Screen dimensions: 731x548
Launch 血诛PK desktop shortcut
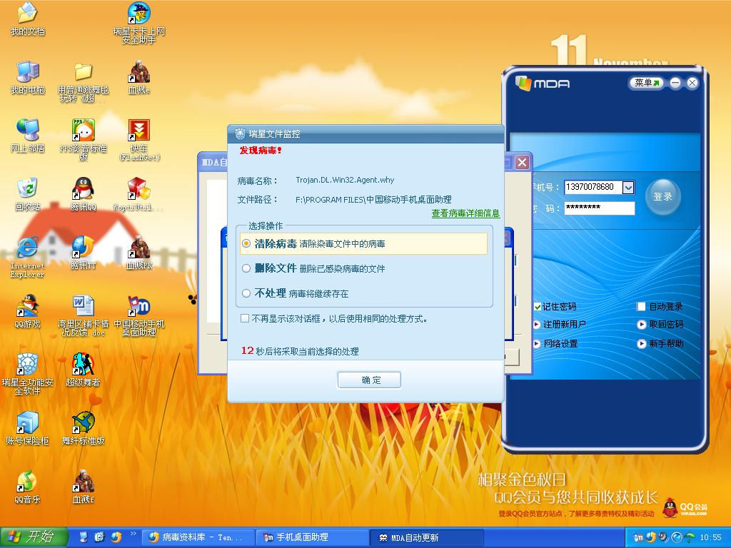pos(139,253)
